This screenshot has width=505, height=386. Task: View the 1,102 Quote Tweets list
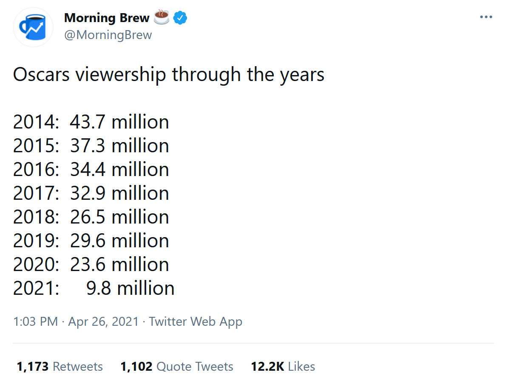pyautogui.click(x=177, y=366)
